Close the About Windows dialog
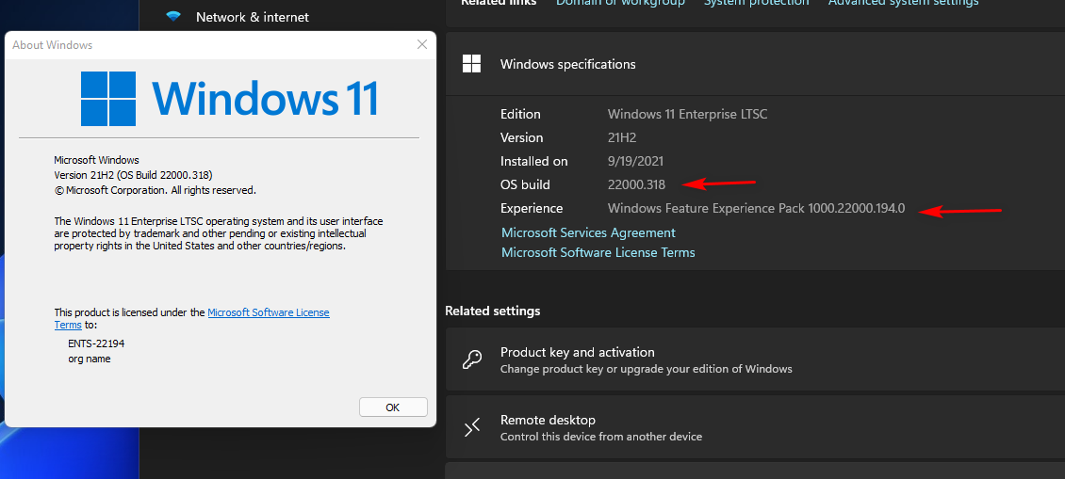Screen dimensions: 1065x479 pos(422,45)
